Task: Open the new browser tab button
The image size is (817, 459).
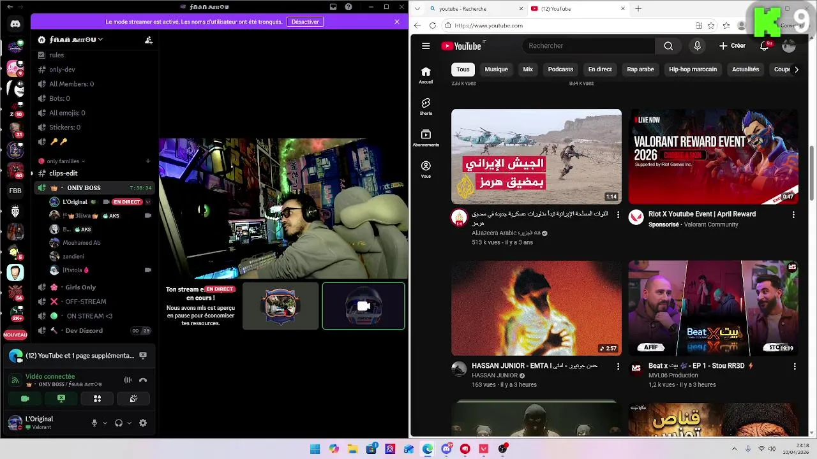Action: click(638, 9)
